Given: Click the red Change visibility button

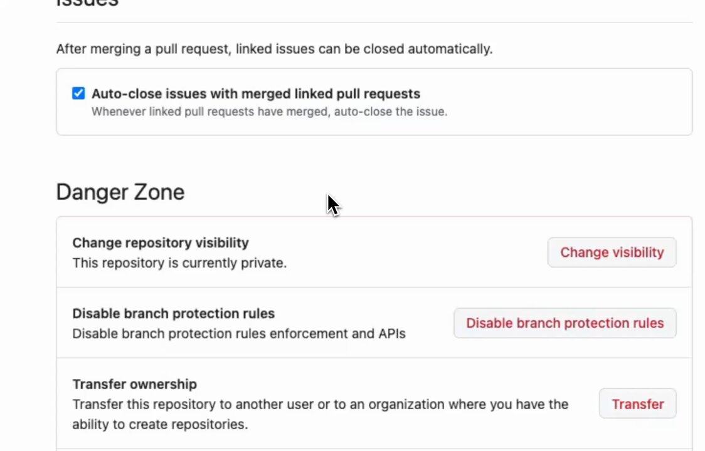Looking at the screenshot, I should click(x=612, y=252).
